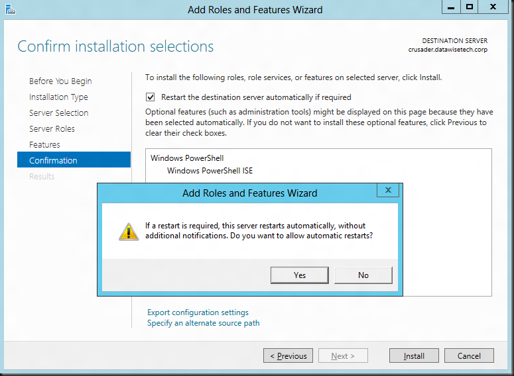Close the restart confirmation dialog
The width and height of the screenshot is (514, 376).
(388, 190)
